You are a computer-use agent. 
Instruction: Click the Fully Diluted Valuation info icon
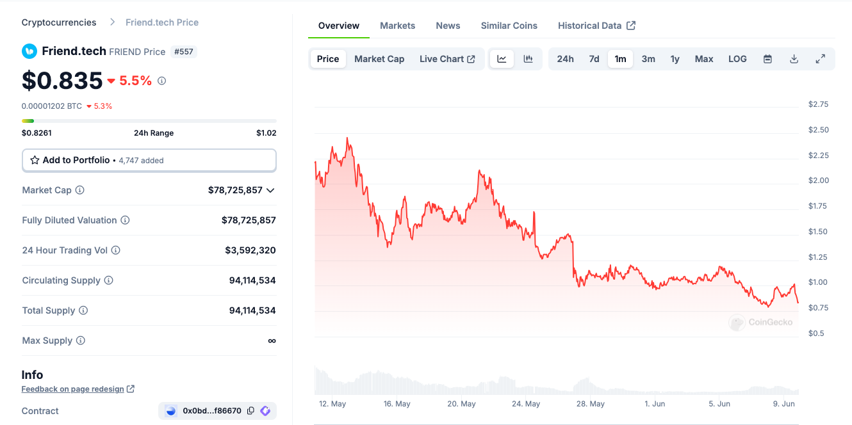coord(125,220)
